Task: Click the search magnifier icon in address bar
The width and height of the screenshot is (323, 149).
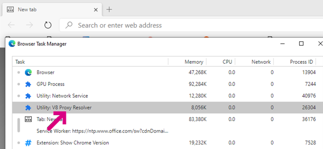Action: click(x=69, y=25)
